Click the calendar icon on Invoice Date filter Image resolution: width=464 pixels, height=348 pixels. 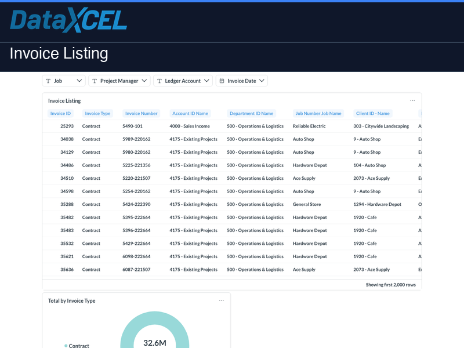[x=221, y=81]
